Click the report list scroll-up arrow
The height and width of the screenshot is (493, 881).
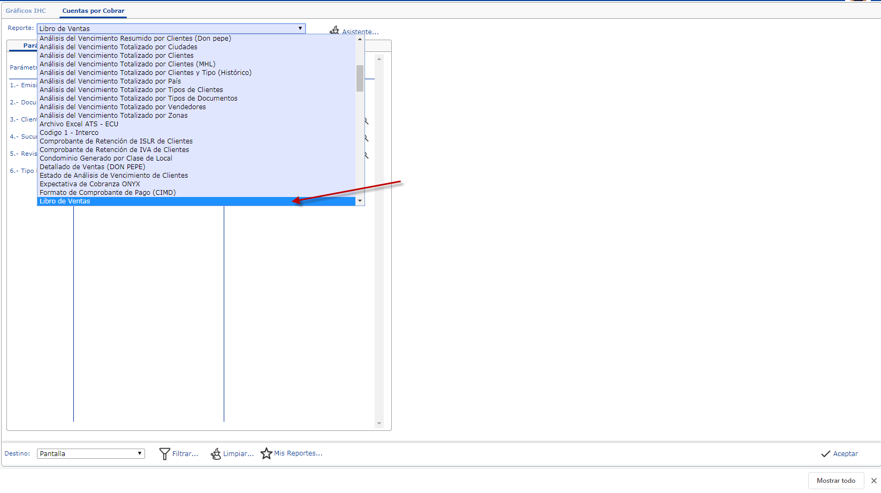point(360,39)
